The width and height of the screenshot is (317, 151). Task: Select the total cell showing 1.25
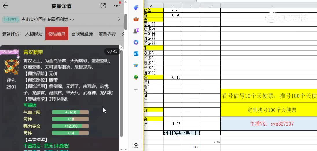click(172, 124)
